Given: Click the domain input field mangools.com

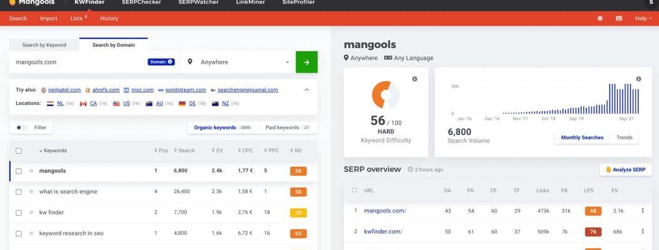Looking at the screenshot, I should [78, 62].
